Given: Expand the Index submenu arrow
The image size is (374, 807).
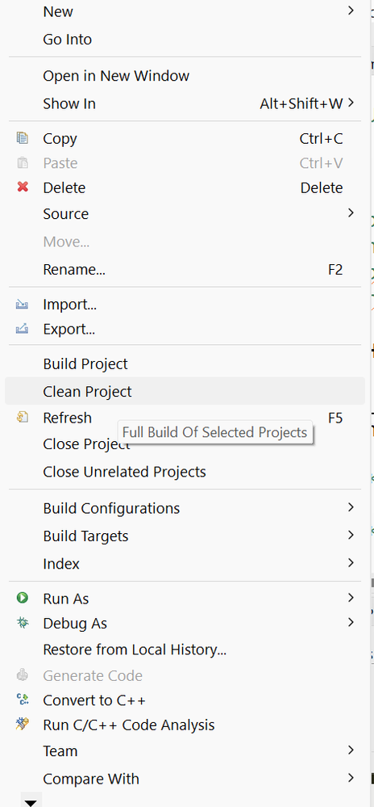Looking at the screenshot, I should [351, 563].
